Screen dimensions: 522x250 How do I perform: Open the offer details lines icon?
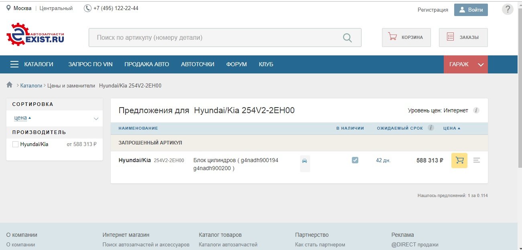(x=477, y=160)
